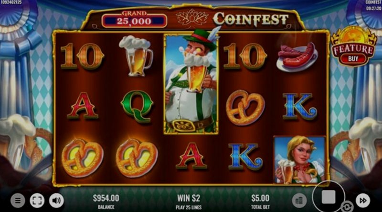
Task: Click the glowing pretzel in first reel
Action: [x=82, y=157]
